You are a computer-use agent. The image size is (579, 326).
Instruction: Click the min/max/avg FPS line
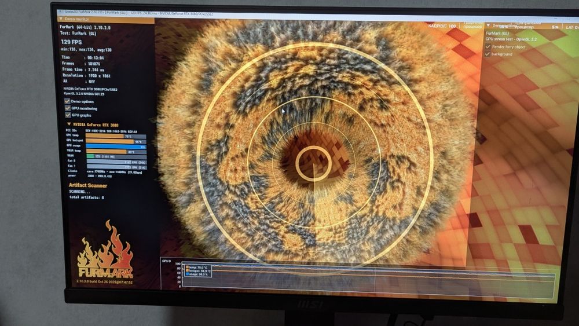click(x=86, y=50)
